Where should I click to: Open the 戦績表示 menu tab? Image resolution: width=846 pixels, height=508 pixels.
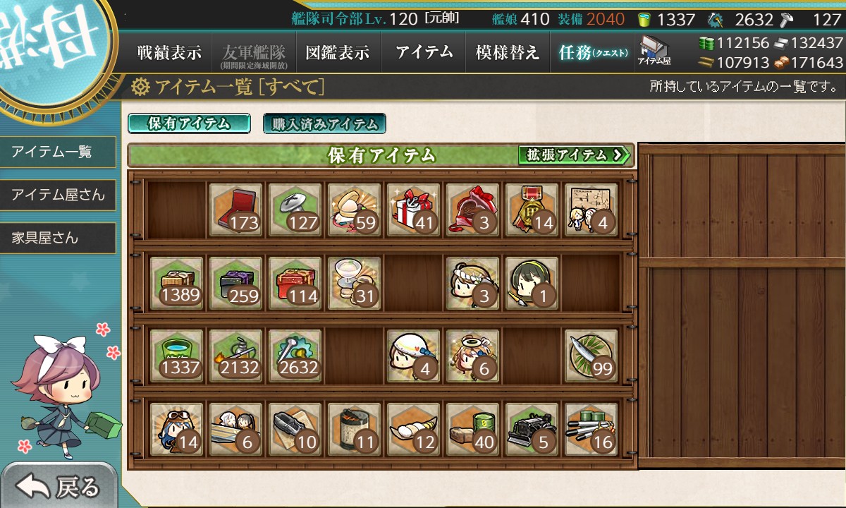[169, 52]
